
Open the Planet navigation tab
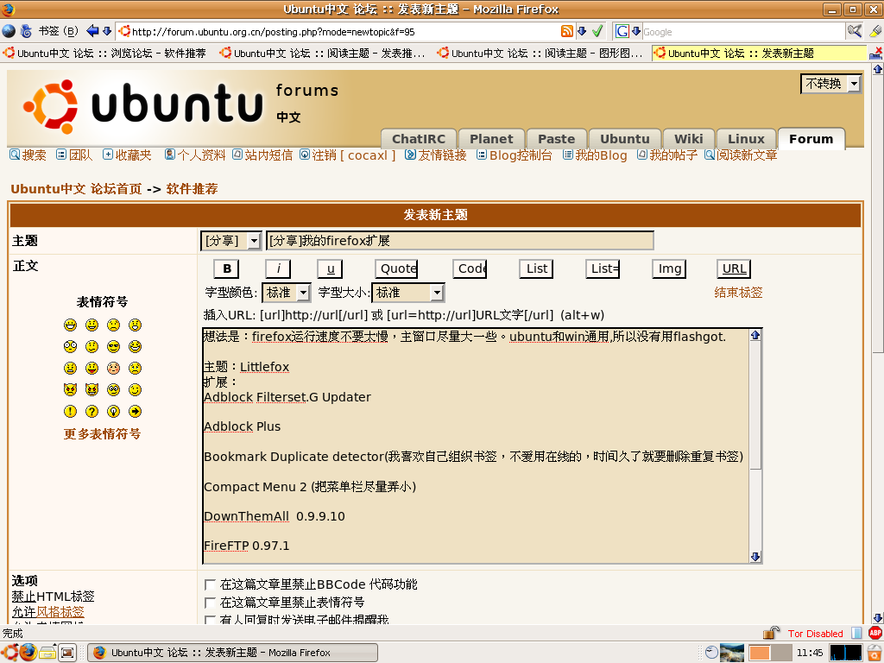[491, 139]
